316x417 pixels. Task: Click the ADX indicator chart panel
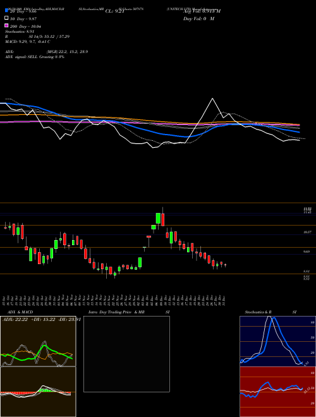pyautogui.click(x=38, y=341)
